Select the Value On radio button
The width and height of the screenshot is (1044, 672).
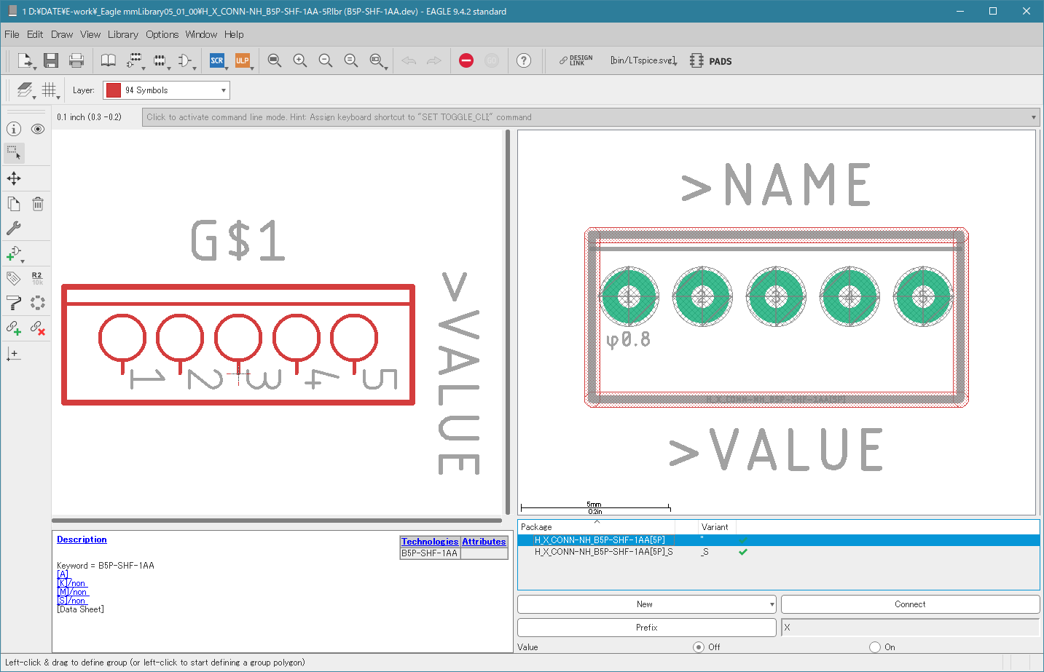coord(875,647)
